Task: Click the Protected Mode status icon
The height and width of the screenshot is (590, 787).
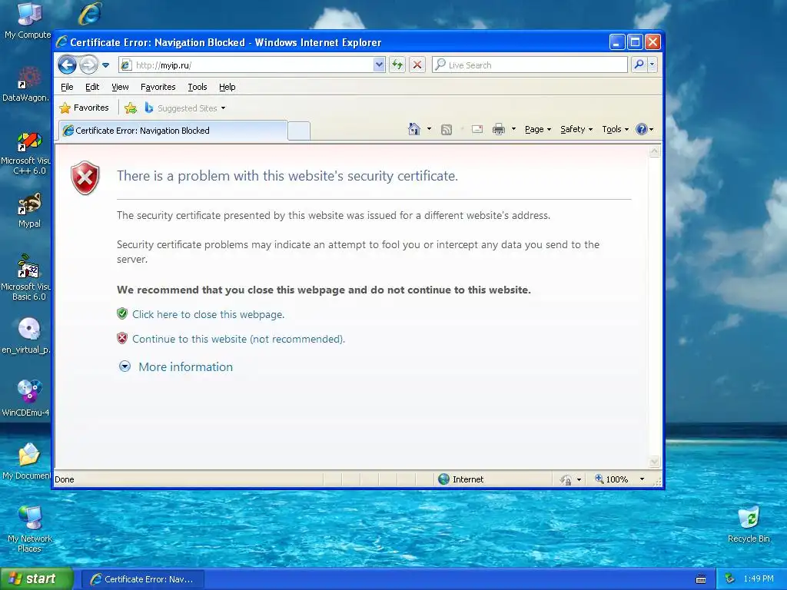Action: point(566,479)
